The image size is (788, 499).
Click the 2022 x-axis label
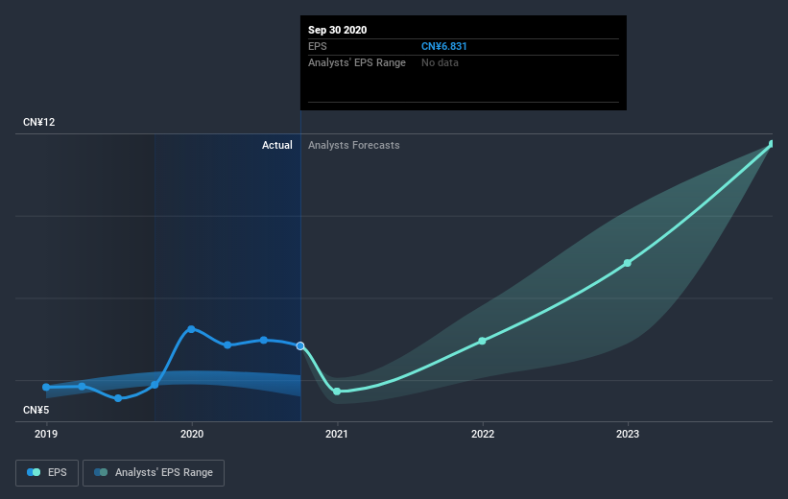click(483, 434)
